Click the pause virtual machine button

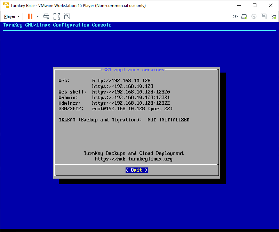(30, 16)
